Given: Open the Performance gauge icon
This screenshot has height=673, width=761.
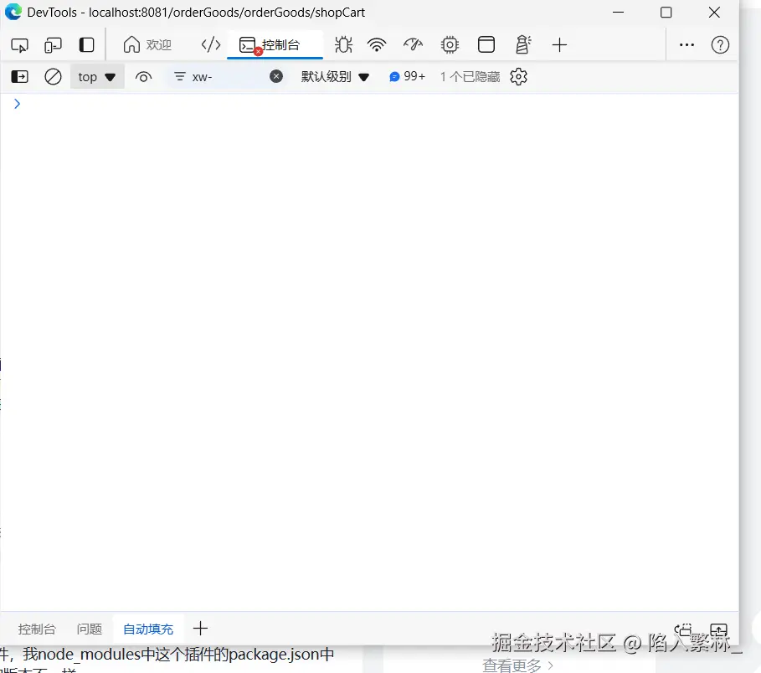Looking at the screenshot, I should point(413,45).
